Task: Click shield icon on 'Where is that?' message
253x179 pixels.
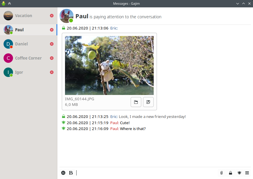Action: (64, 129)
